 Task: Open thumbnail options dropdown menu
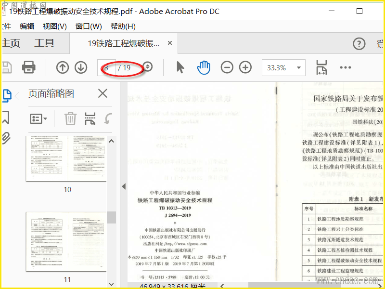pos(38,119)
